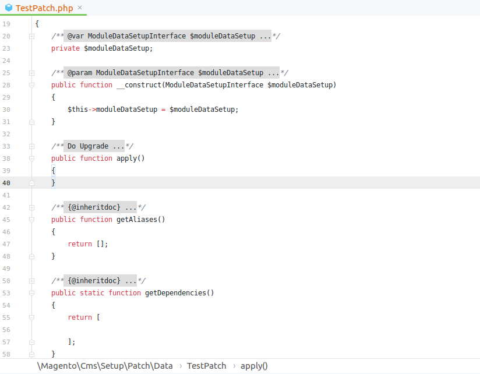480x374 pixels.
Task: Click 'return [];' on line 47
Action: tap(88, 244)
